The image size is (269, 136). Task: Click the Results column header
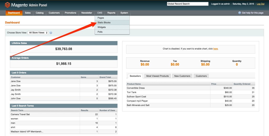89,110
